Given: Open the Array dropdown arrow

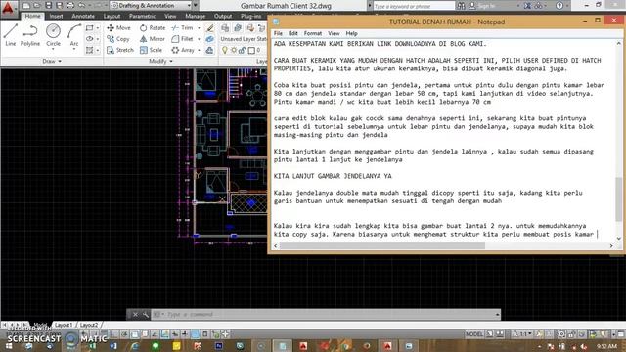Looking at the screenshot, I should 199,50.
